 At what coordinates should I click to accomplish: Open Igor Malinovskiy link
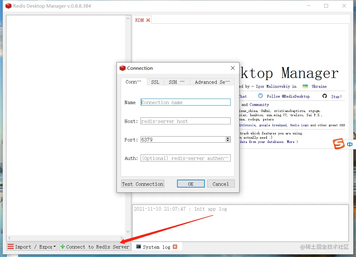coord(273,86)
